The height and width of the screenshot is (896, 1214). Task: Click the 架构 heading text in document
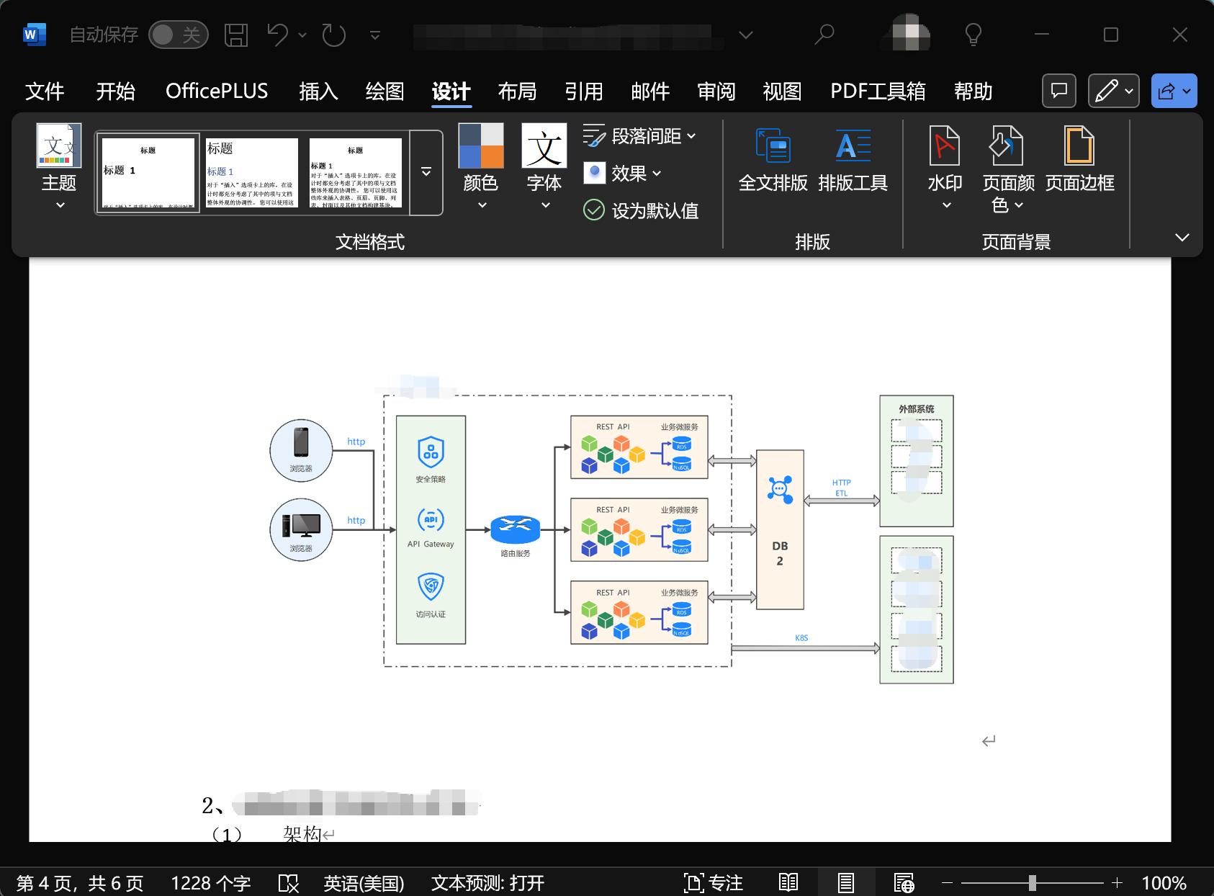pos(302,834)
